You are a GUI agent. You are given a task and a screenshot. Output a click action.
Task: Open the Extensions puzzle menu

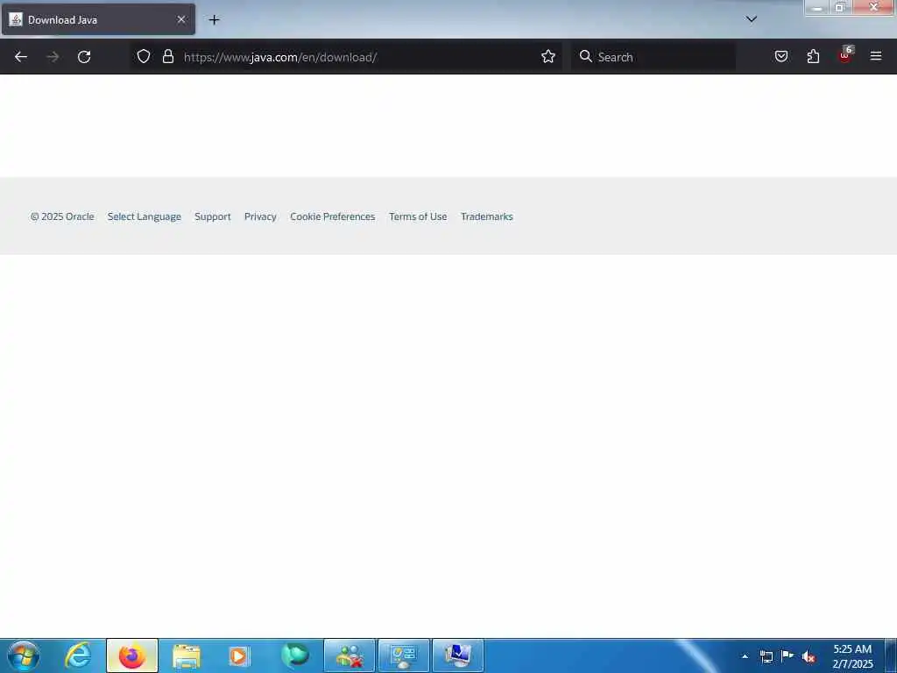(x=813, y=57)
